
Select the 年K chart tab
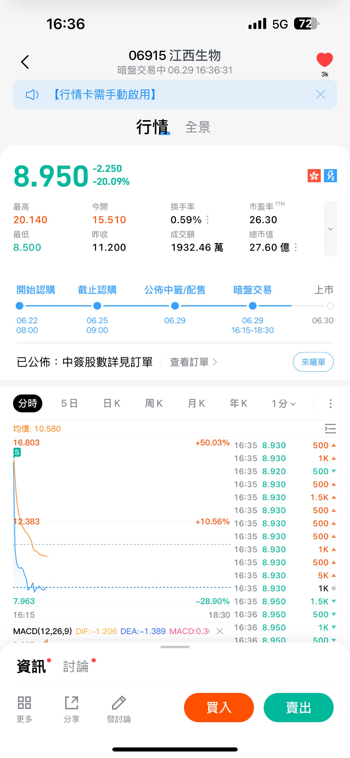point(238,403)
